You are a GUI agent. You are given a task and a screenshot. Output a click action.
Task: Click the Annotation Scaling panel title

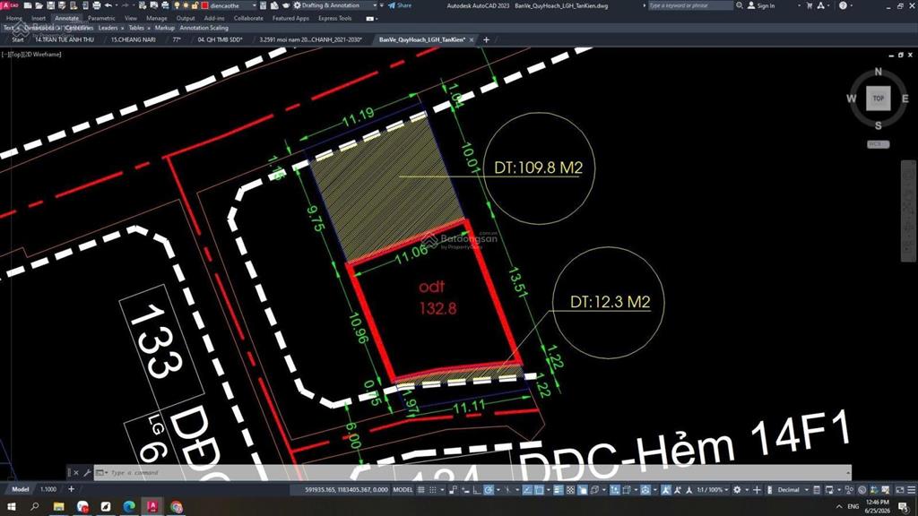point(204,28)
